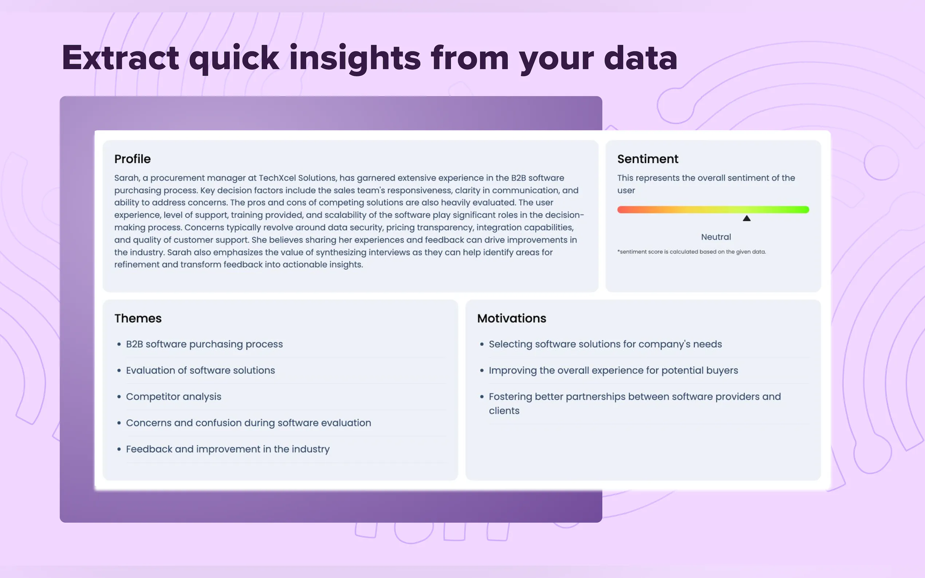Click the Sarah profile description paragraph
The image size is (925, 578).
pos(348,221)
